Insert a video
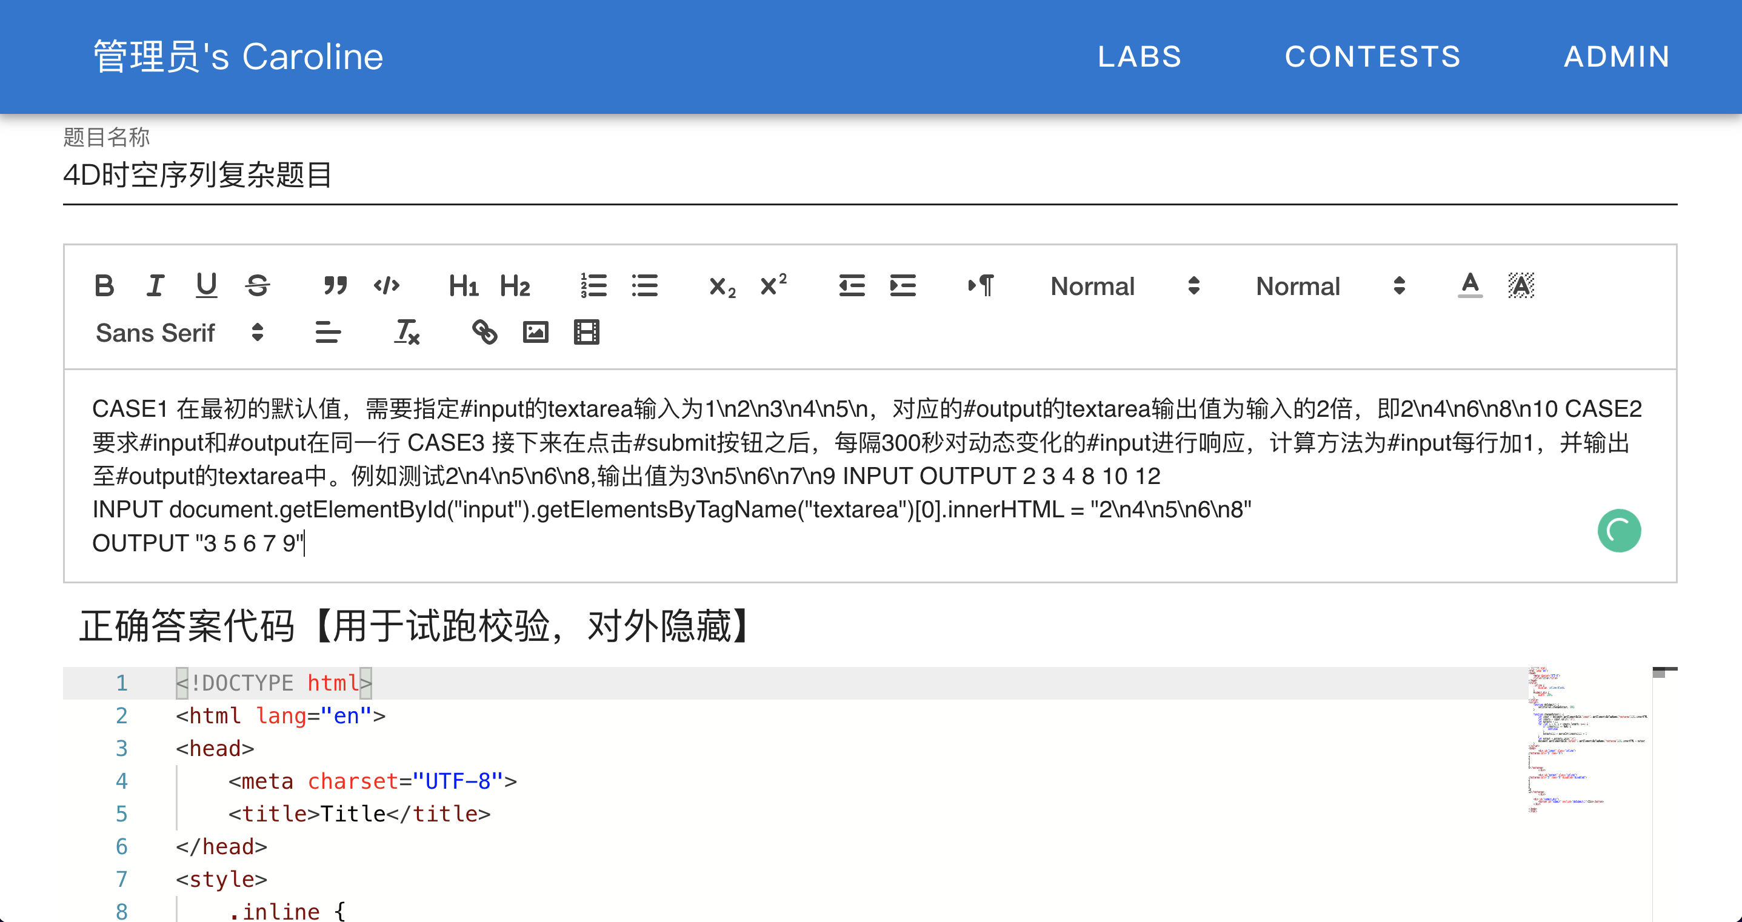 (x=586, y=333)
